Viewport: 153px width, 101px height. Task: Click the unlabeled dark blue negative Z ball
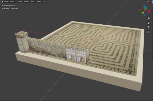(x=144, y=15)
